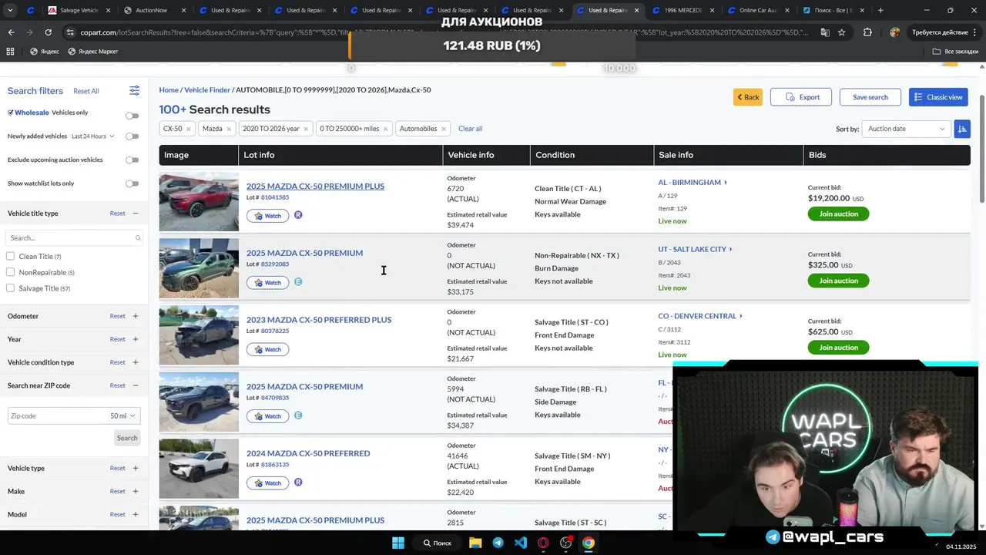
Task: Collapse the Search near ZIP code section
Action: [x=135, y=385]
